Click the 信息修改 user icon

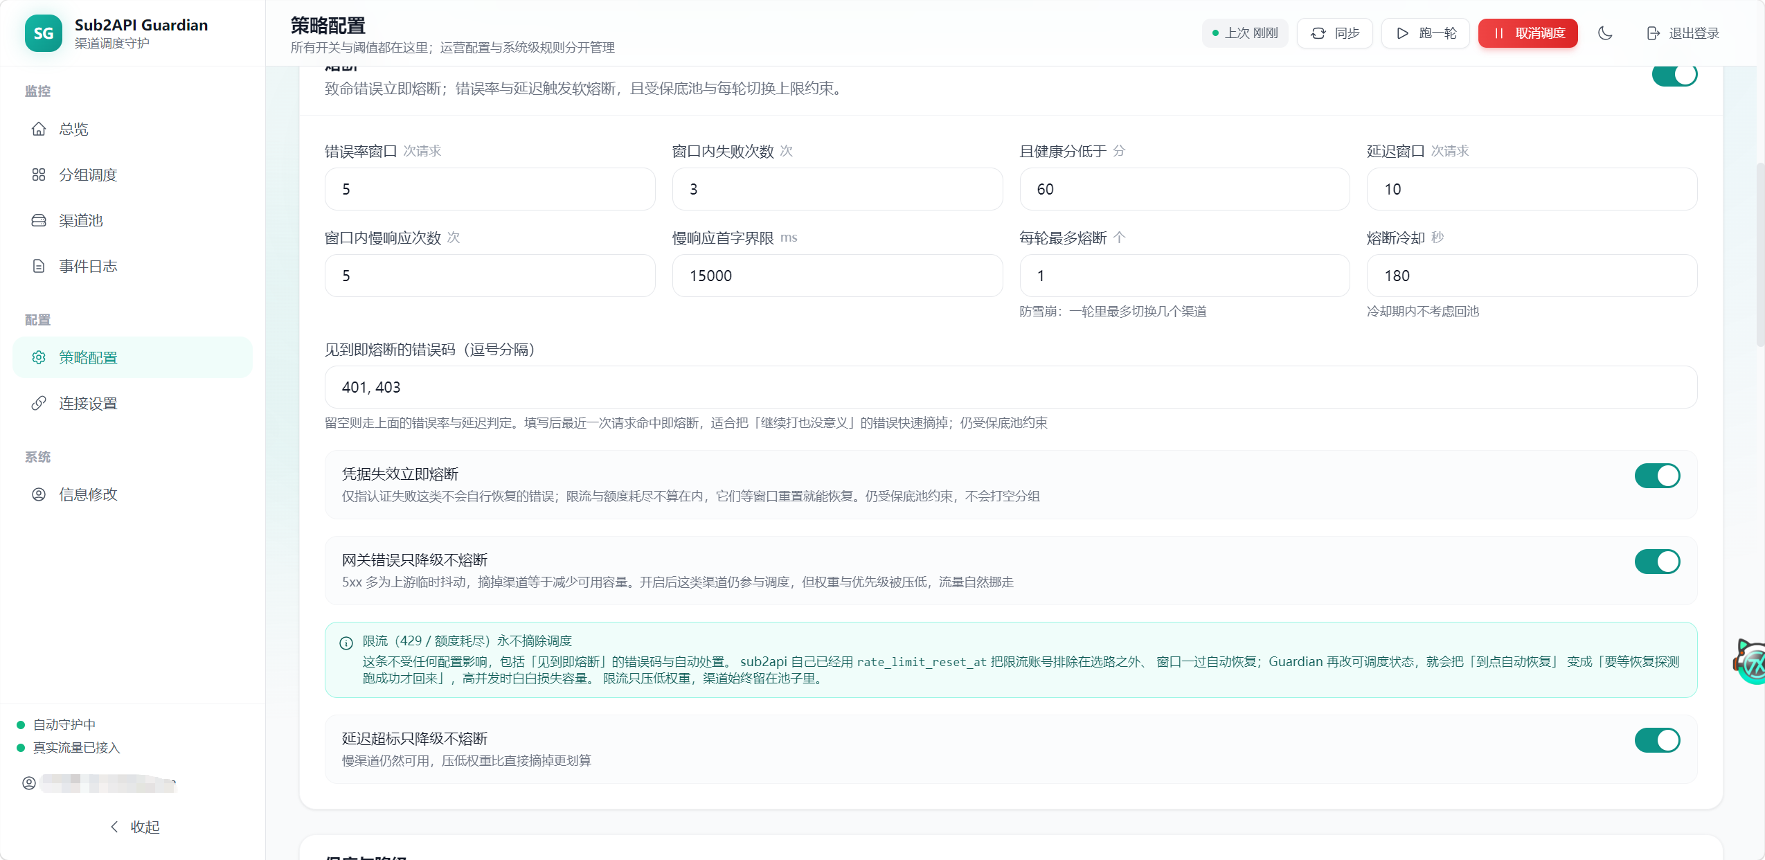(x=39, y=494)
